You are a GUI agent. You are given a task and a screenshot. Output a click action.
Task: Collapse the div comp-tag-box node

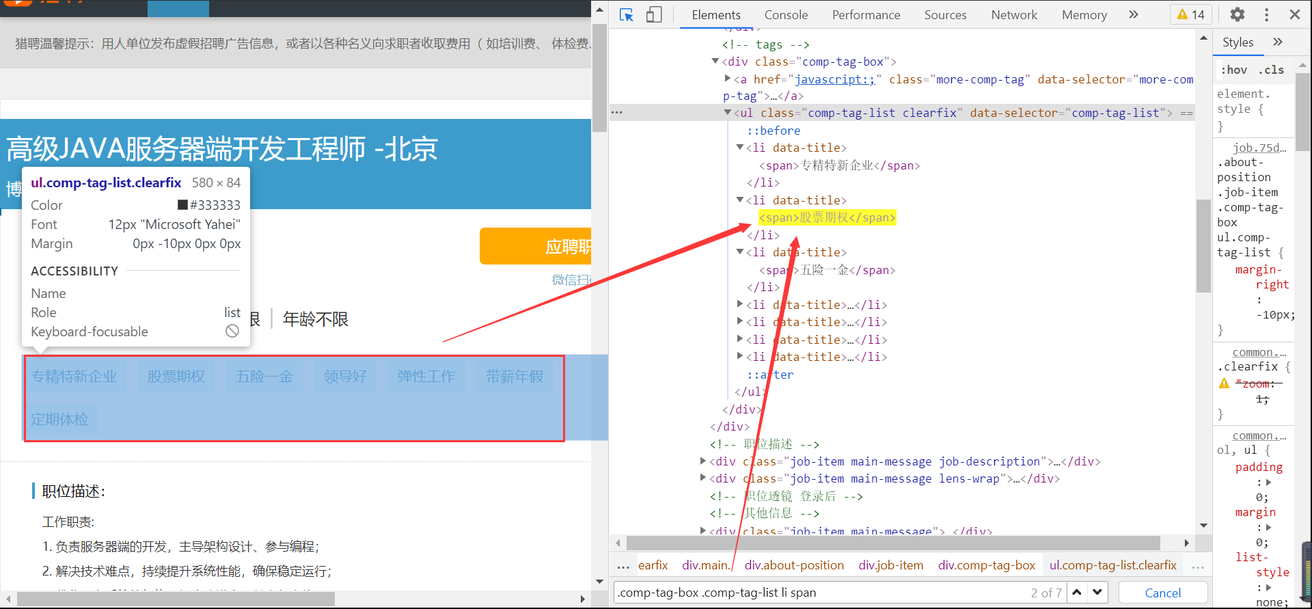[715, 62]
